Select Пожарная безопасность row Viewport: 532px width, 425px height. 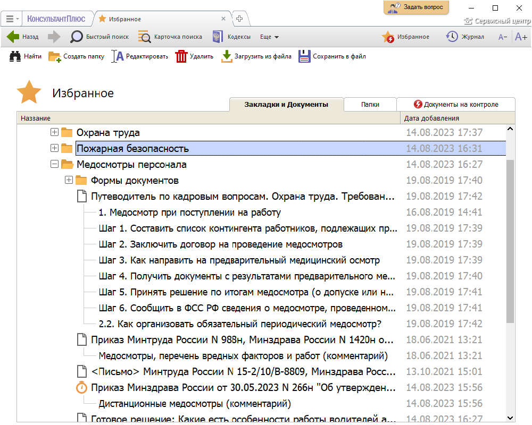tap(291, 148)
